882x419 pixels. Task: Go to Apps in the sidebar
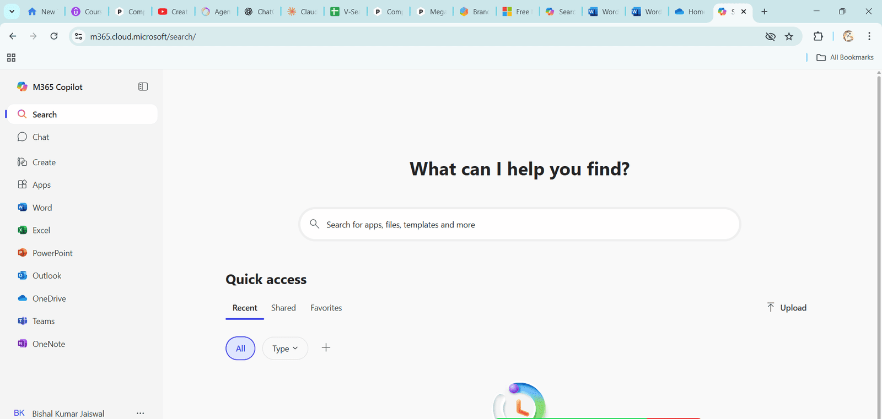[x=41, y=185]
